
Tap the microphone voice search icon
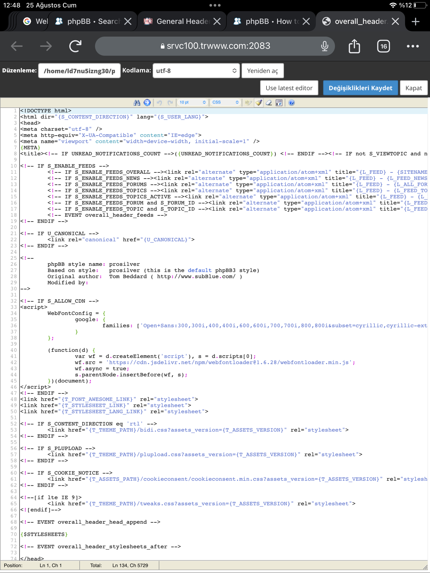tap(324, 46)
